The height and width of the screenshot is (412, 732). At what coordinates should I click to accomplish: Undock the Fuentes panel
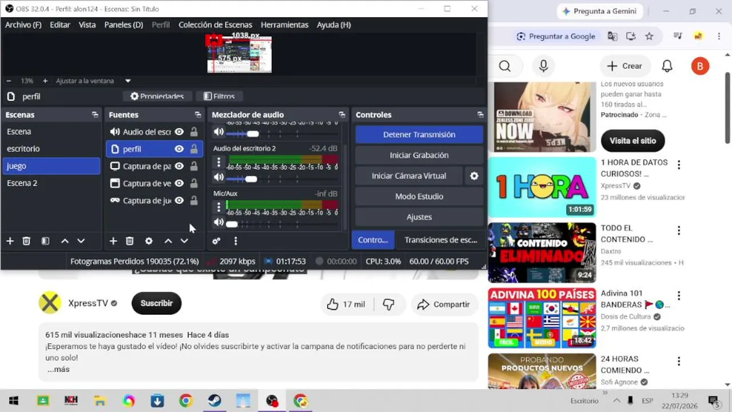click(x=198, y=114)
